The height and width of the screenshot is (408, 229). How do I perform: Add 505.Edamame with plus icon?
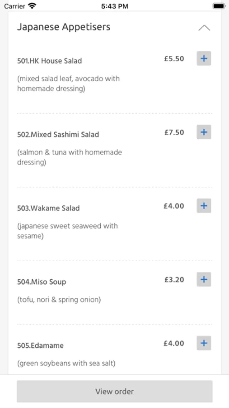[204, 343]
